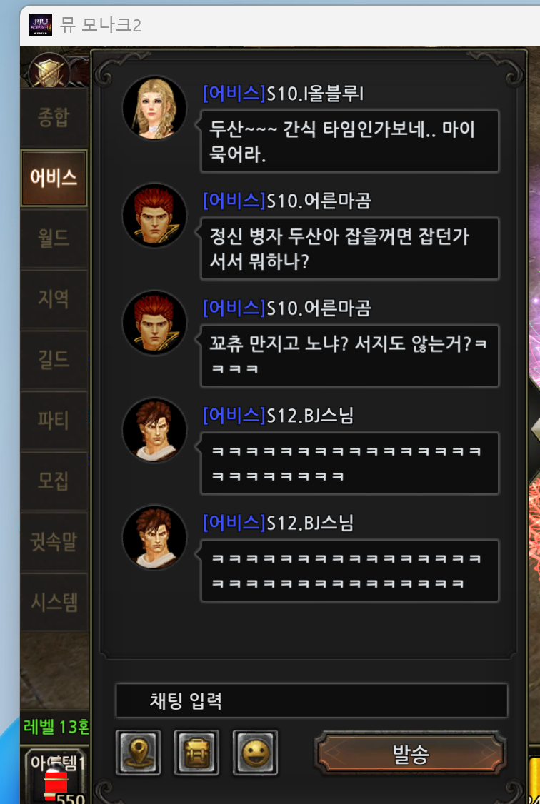This screenshot has height=804, width=540.
Task: Switch to the 시스템 chat tab
Action: [x=54, y=601]
